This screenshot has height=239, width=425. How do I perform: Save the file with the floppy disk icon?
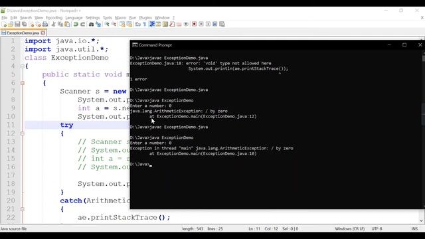[17, 24]
